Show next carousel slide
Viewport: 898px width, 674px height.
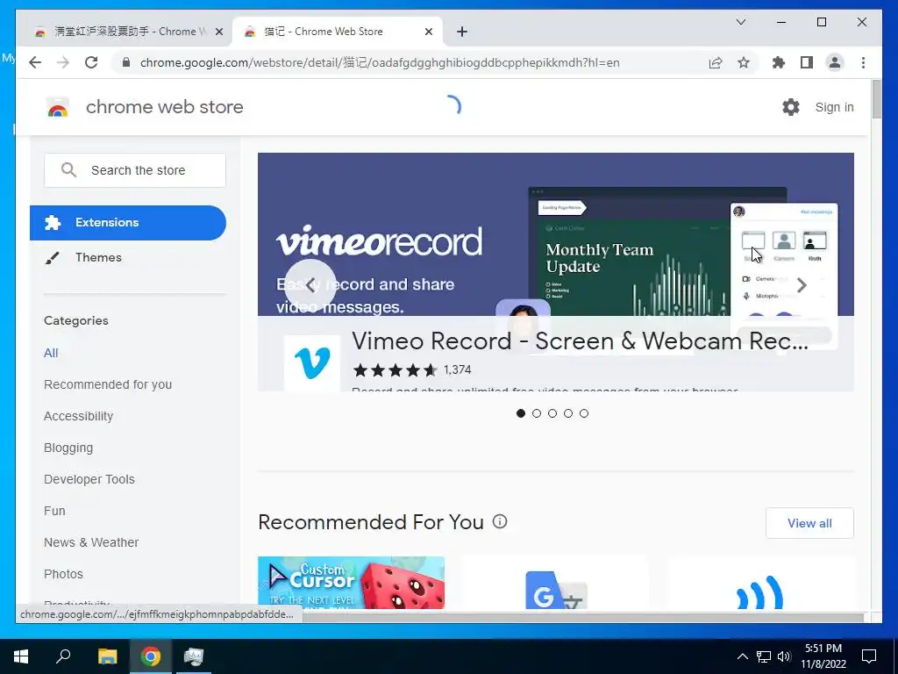tap(802, 285)
